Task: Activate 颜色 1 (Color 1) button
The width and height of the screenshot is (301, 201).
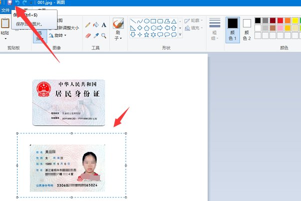Action: tap(232, 30)
